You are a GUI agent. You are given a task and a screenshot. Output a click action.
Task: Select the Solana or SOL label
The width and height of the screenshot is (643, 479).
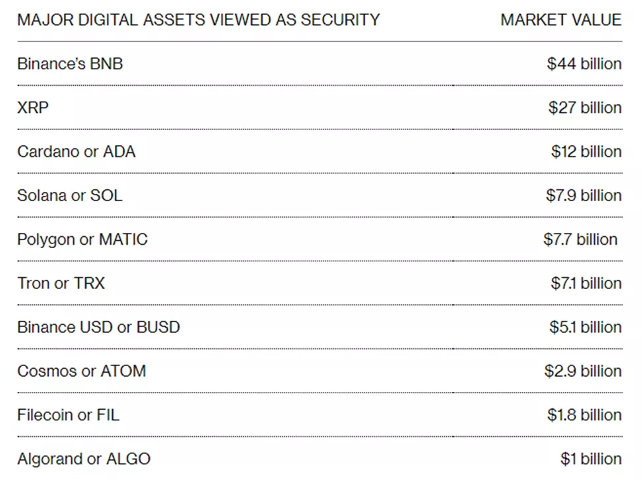[x=69, y=195]
